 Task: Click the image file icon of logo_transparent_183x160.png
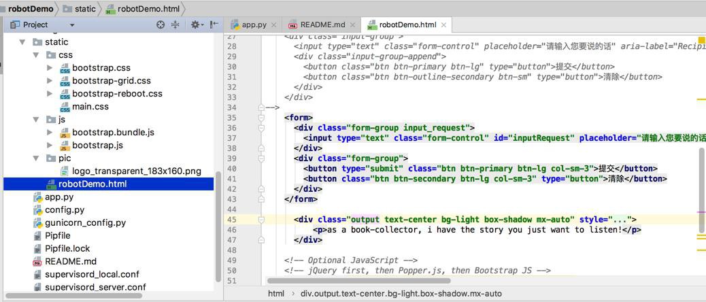[x=65, y=171]
